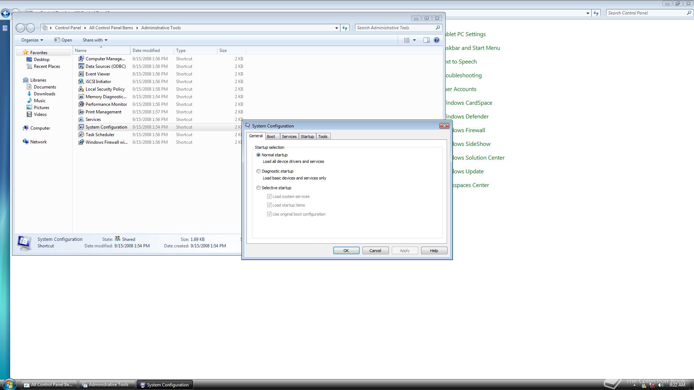
Task: Select the Windows Firewall with Advanced Security icon
Action: [x=81, y=142]
